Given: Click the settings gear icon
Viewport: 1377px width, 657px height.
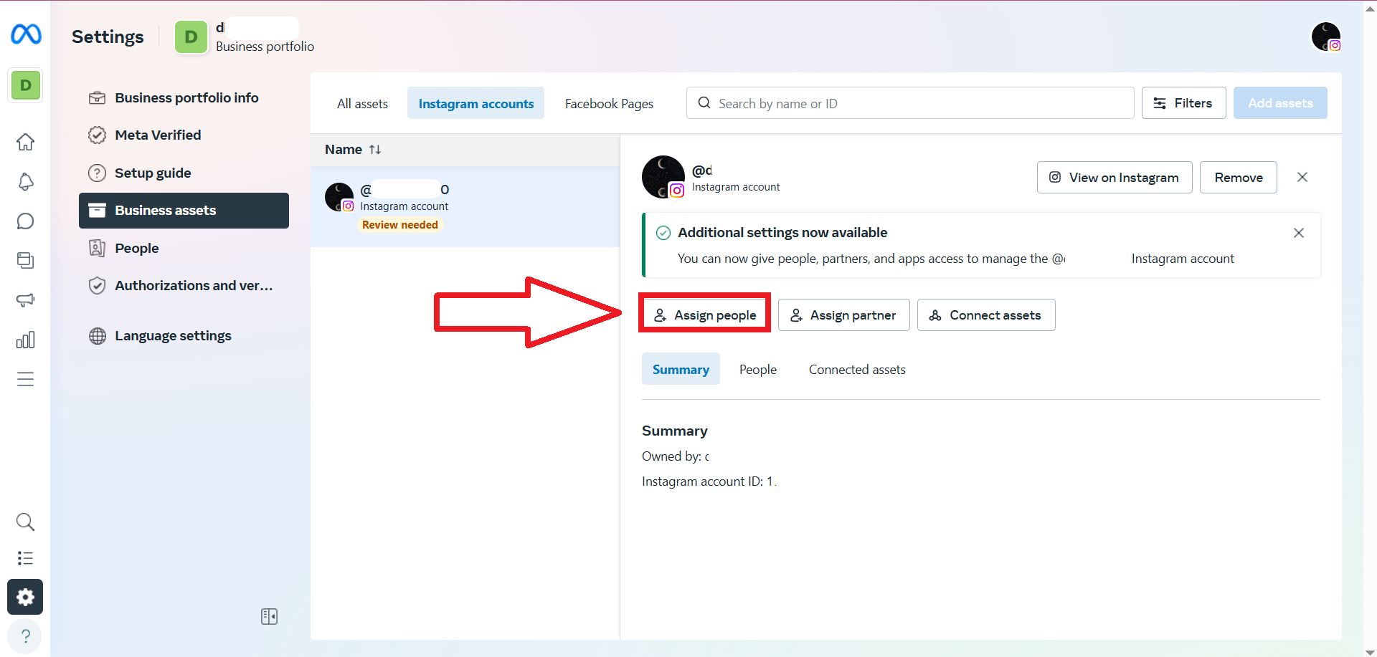Looking at the screenshot, I should 25,597.
